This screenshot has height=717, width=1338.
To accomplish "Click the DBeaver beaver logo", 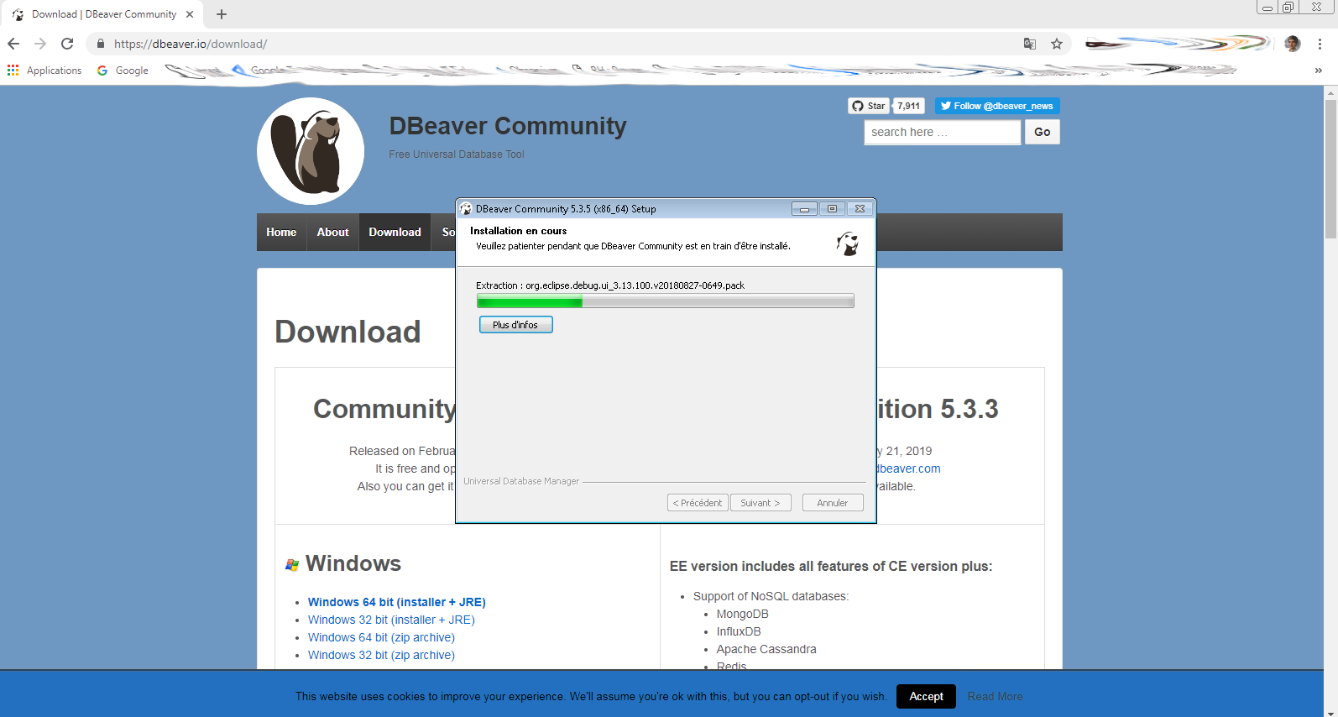I will pos(311,151).
